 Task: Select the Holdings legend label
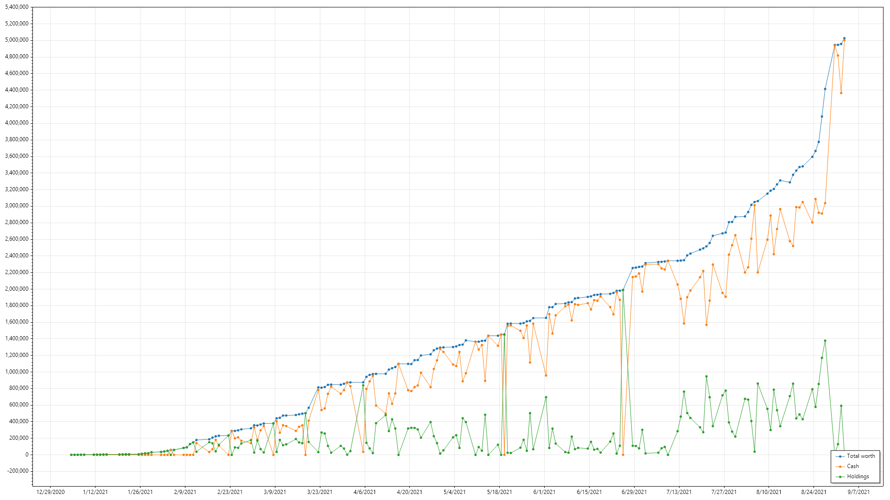[858, 476]
